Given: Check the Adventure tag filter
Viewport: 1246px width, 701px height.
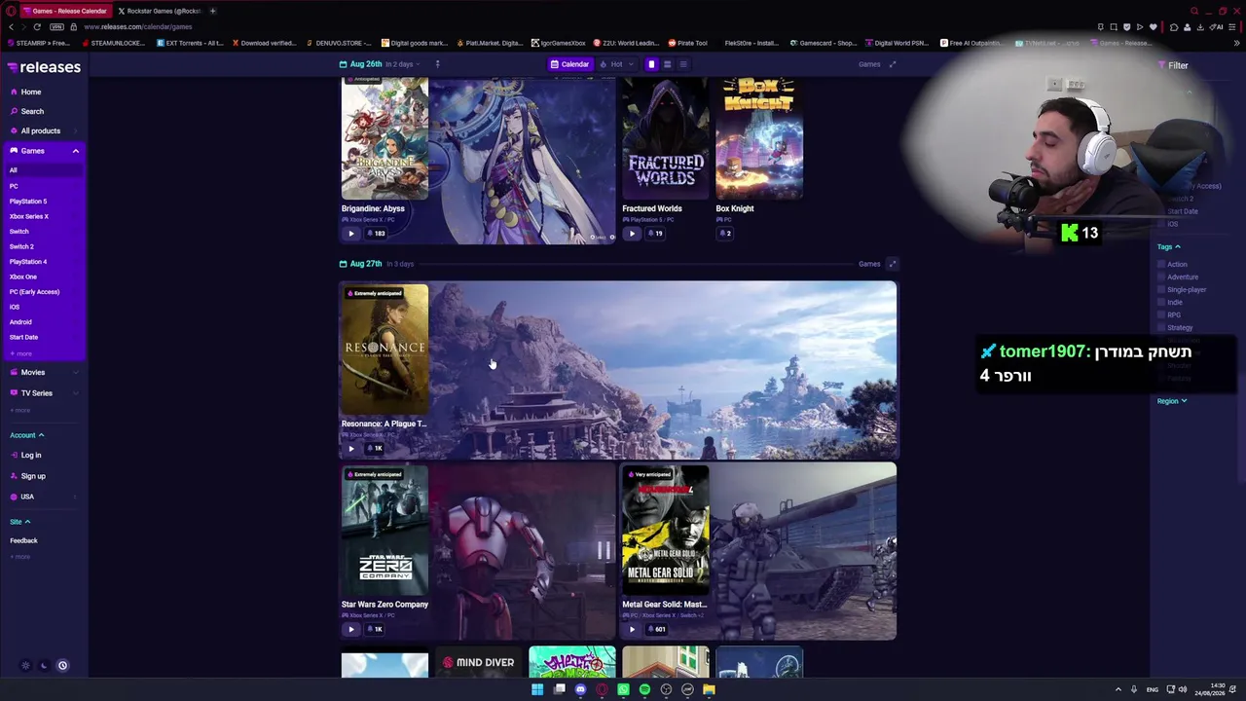Looking at the screenshot, I should click(x=1160, y=277).
